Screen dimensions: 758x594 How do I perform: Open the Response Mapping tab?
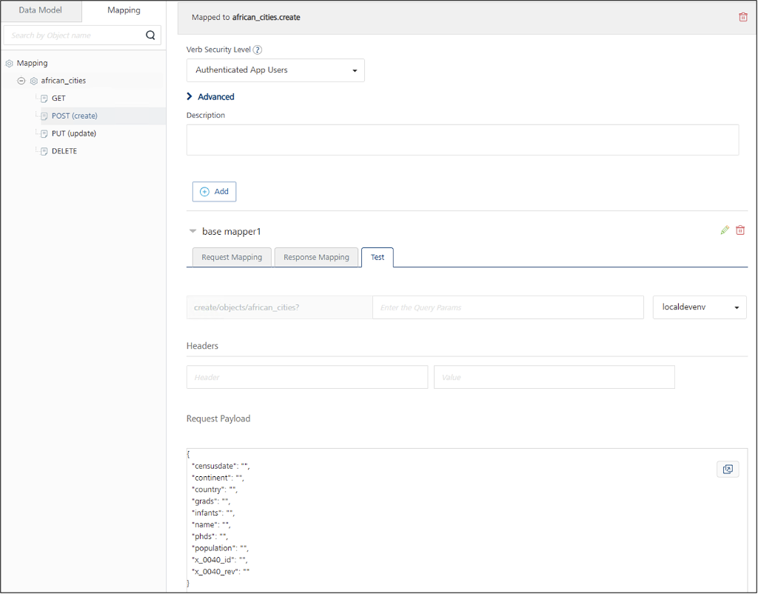(316, 257)
